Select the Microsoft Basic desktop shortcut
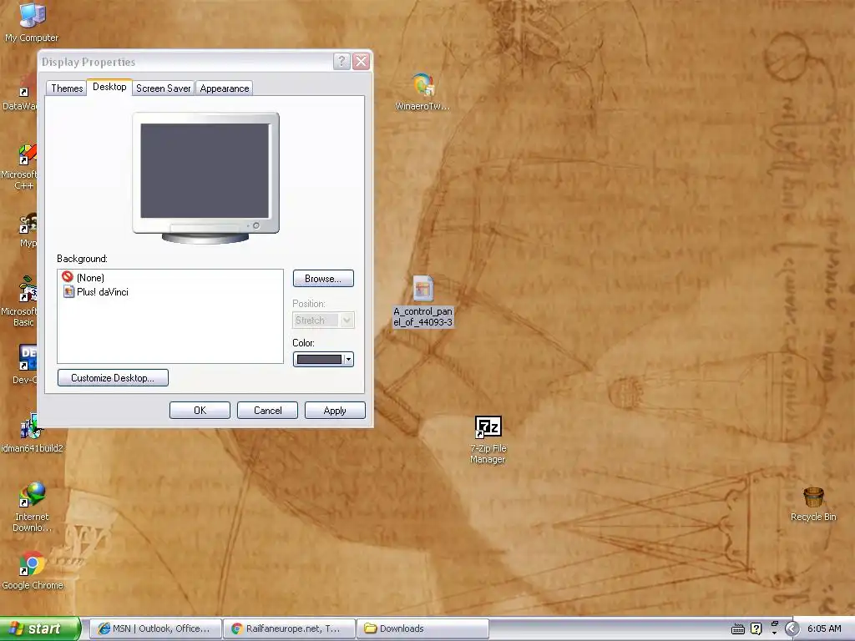 pos(22,300)
